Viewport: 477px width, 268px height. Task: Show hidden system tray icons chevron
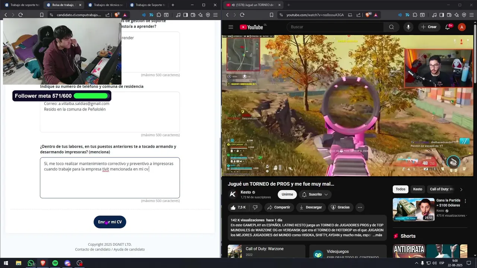point(417,263)
